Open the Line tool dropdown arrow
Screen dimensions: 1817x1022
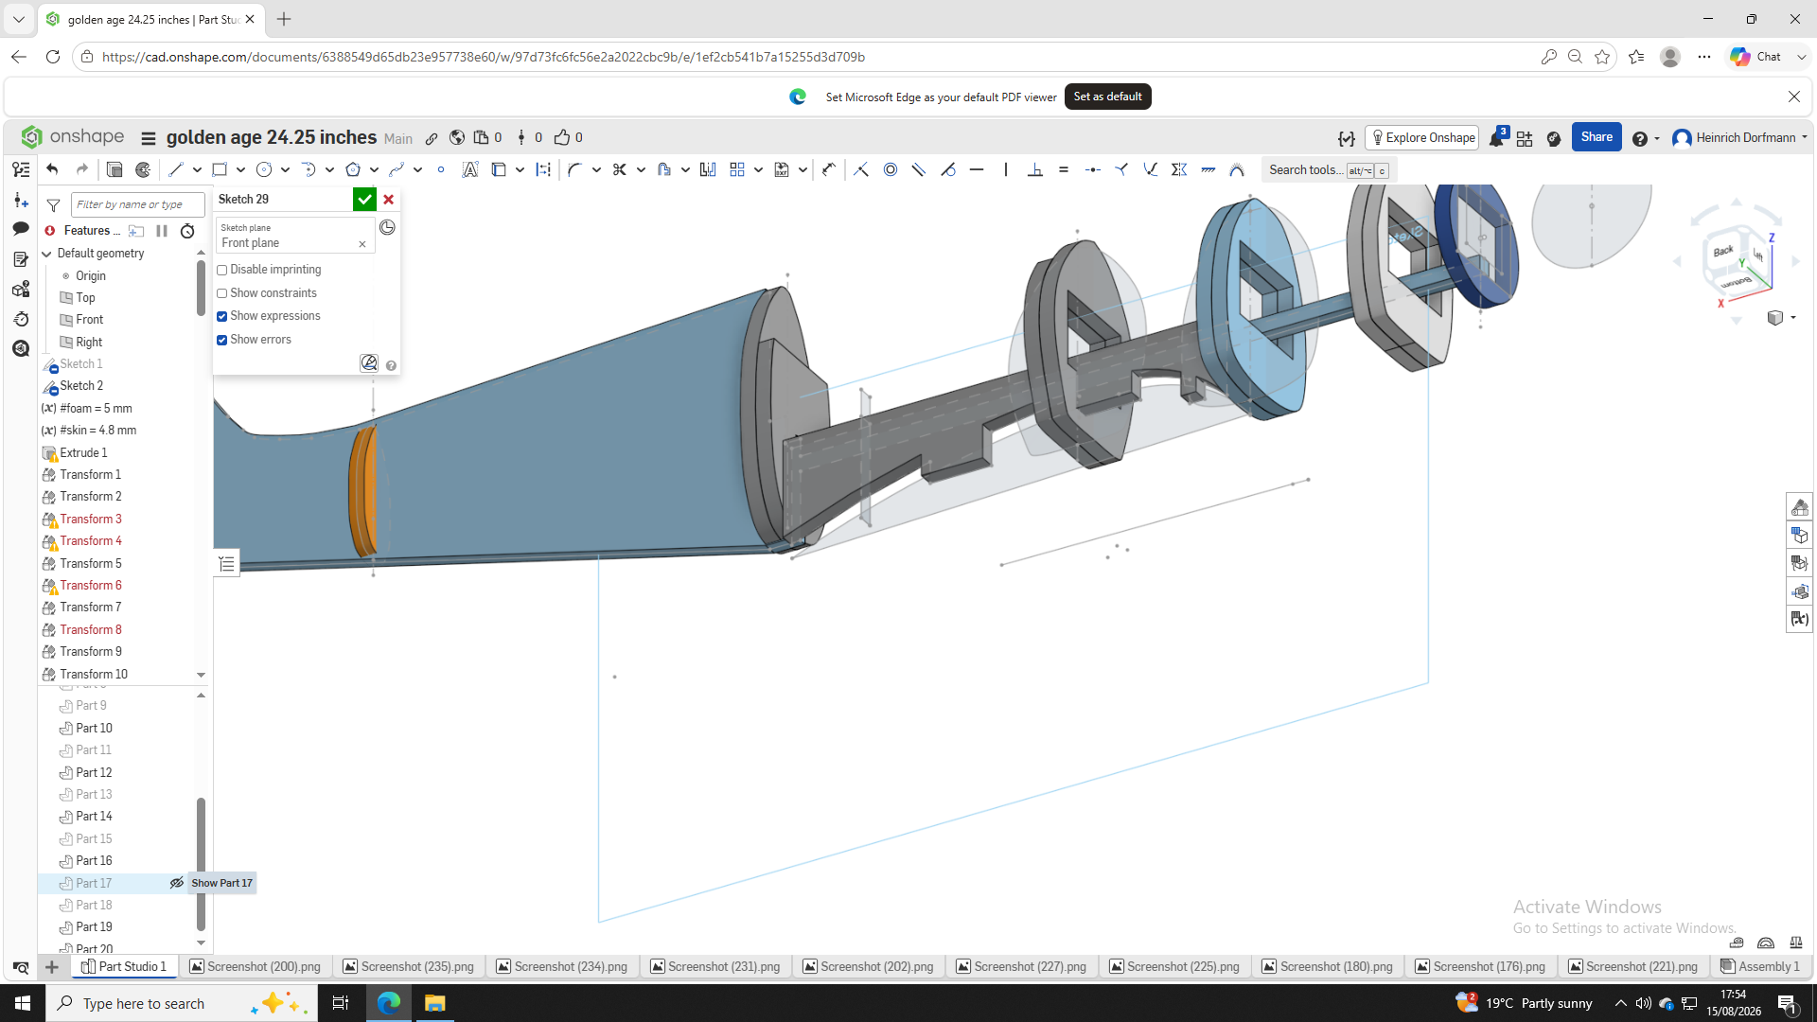point(197,169)
